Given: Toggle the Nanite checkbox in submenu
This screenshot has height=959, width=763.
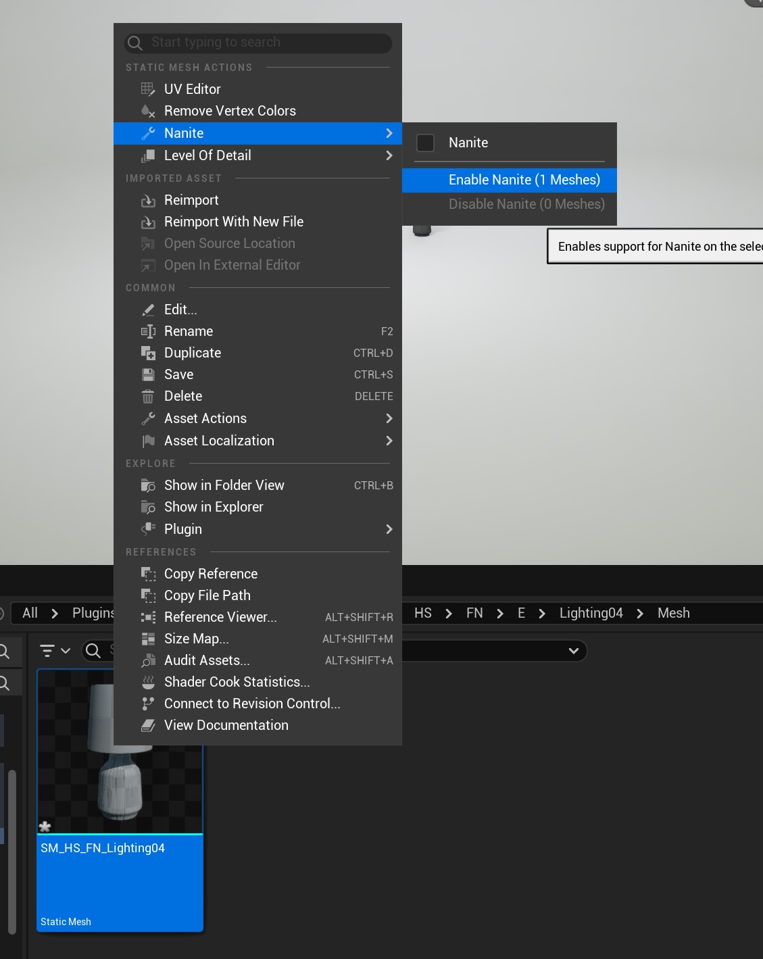Looking at the screenshot, I should [425, 143].
